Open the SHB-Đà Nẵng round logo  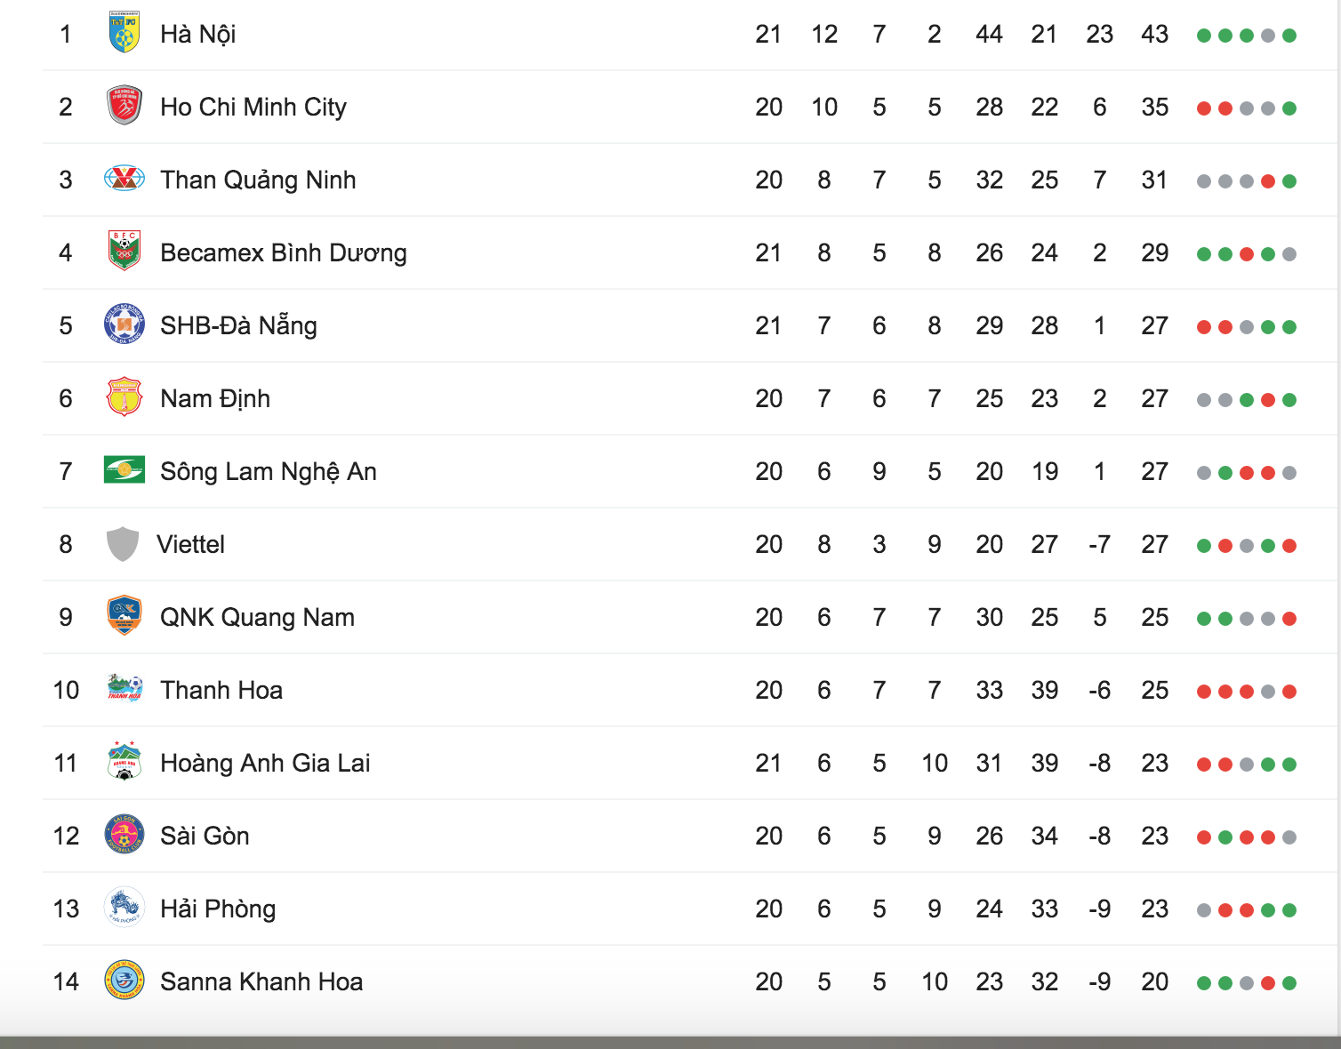coord(124,324)
